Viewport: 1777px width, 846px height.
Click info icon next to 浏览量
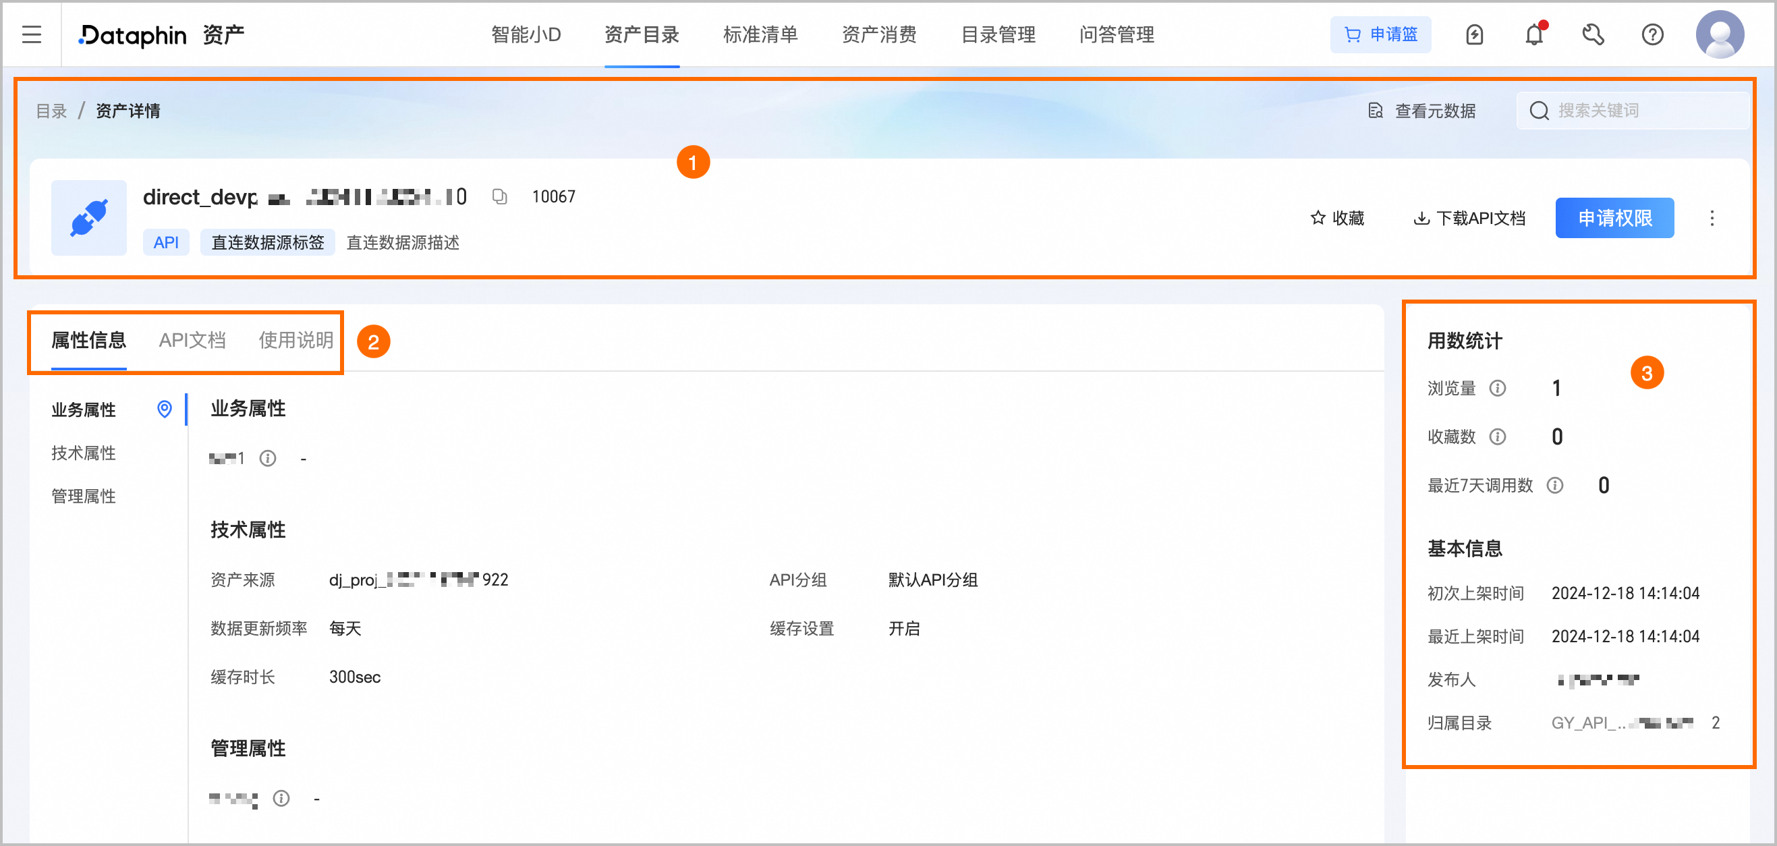(1498, 389)
